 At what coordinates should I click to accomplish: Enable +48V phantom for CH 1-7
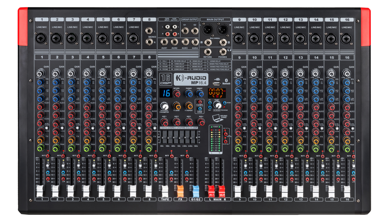[225, 134]
